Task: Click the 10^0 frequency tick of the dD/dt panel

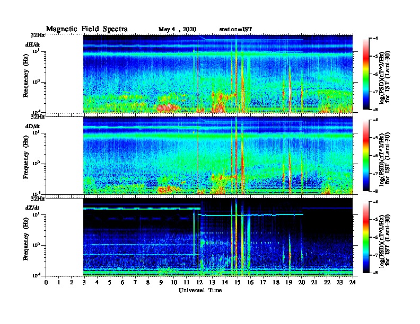Action: (x=37, y=164)
